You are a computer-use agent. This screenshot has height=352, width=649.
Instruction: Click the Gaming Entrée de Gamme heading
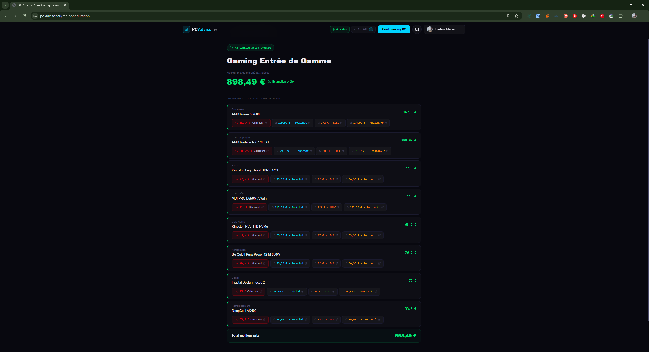(x=279, y=61)
